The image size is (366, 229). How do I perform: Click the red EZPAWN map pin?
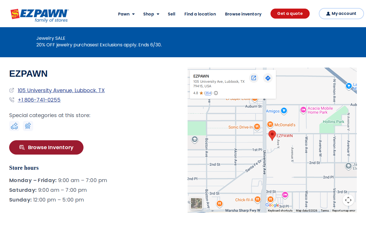pos(272,135)
